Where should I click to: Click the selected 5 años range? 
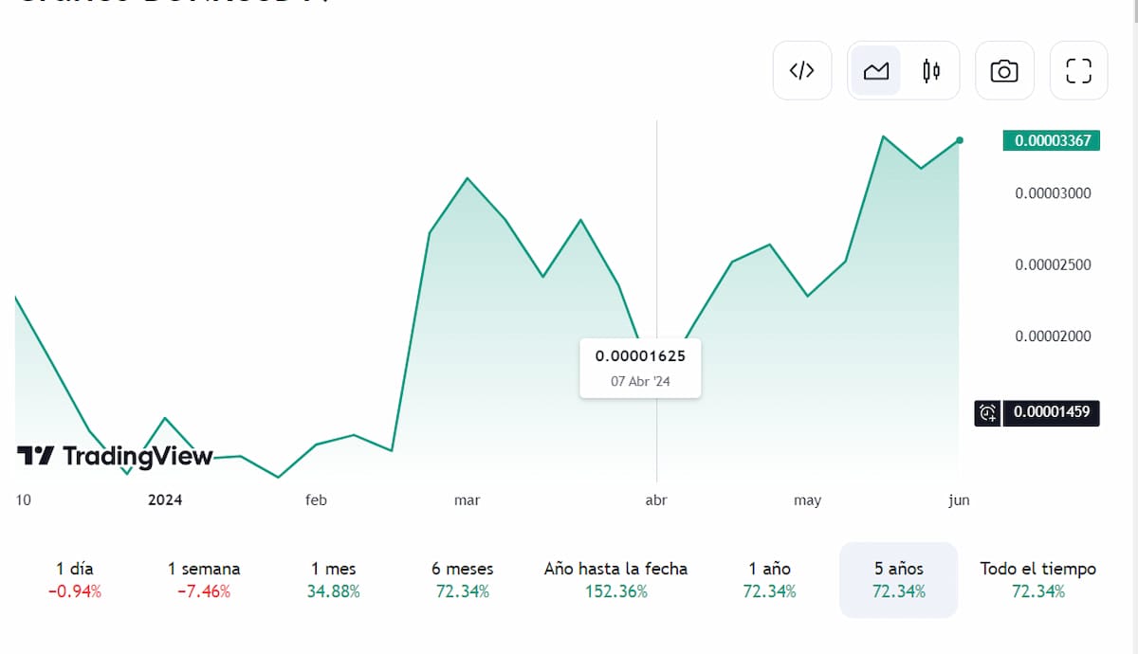point(898,579)
